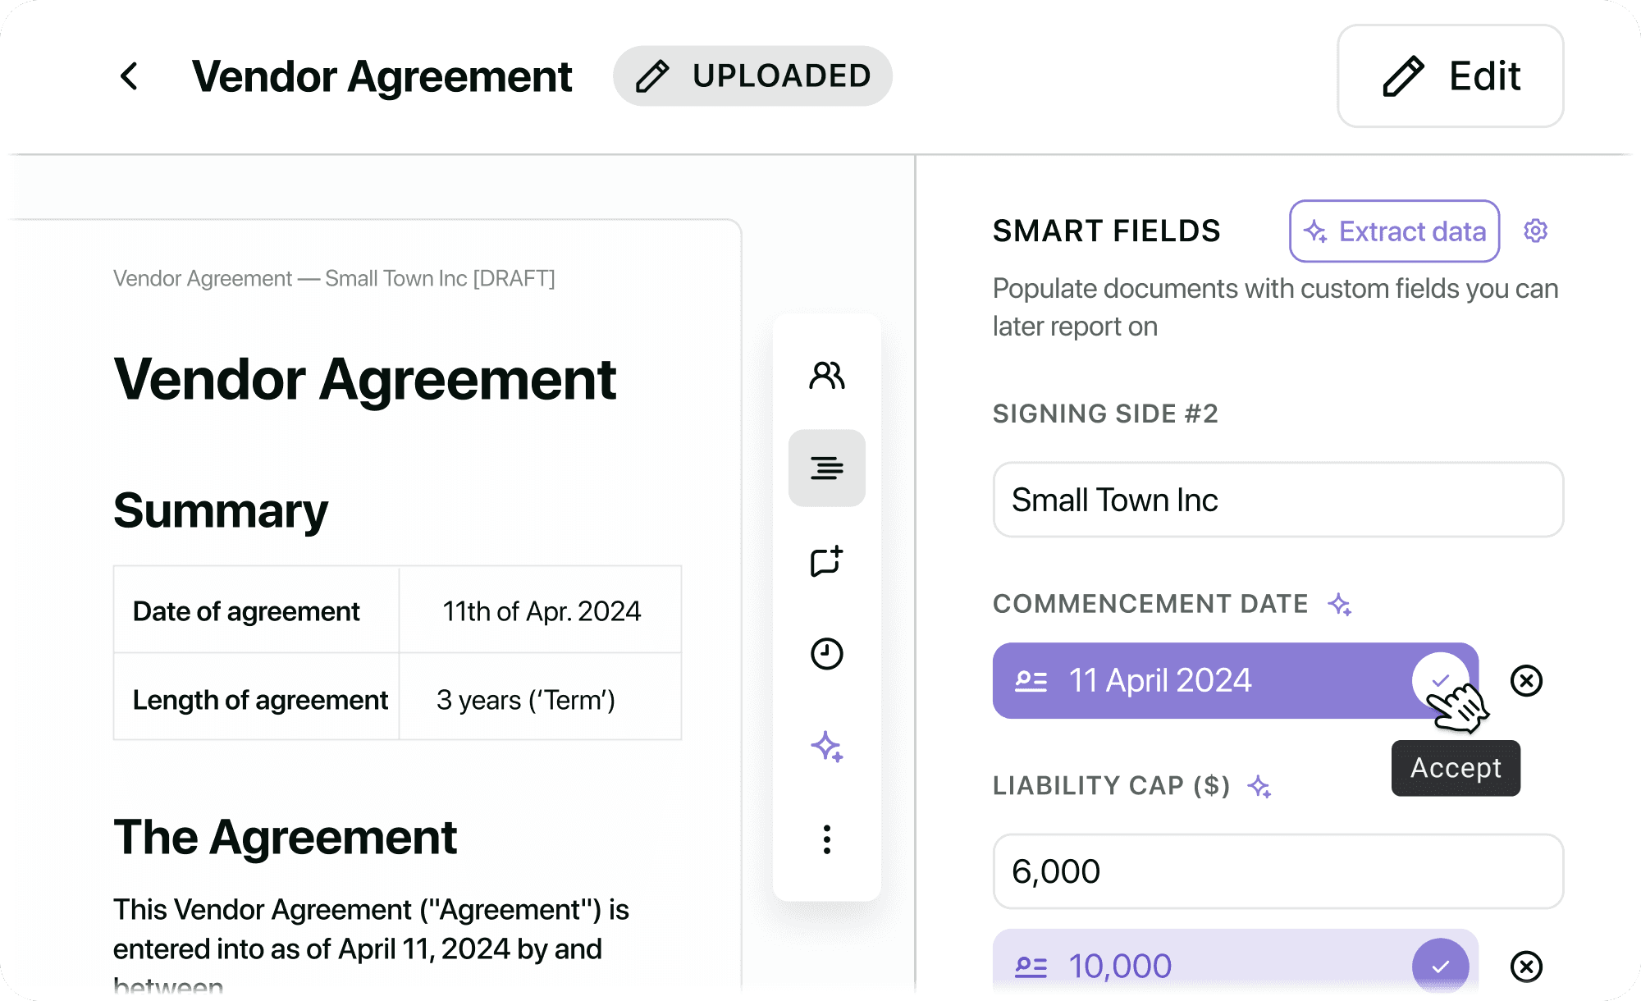Select the document outline icon in the sidebar
Viewport: 1641px width, 1001px height.
826,468
